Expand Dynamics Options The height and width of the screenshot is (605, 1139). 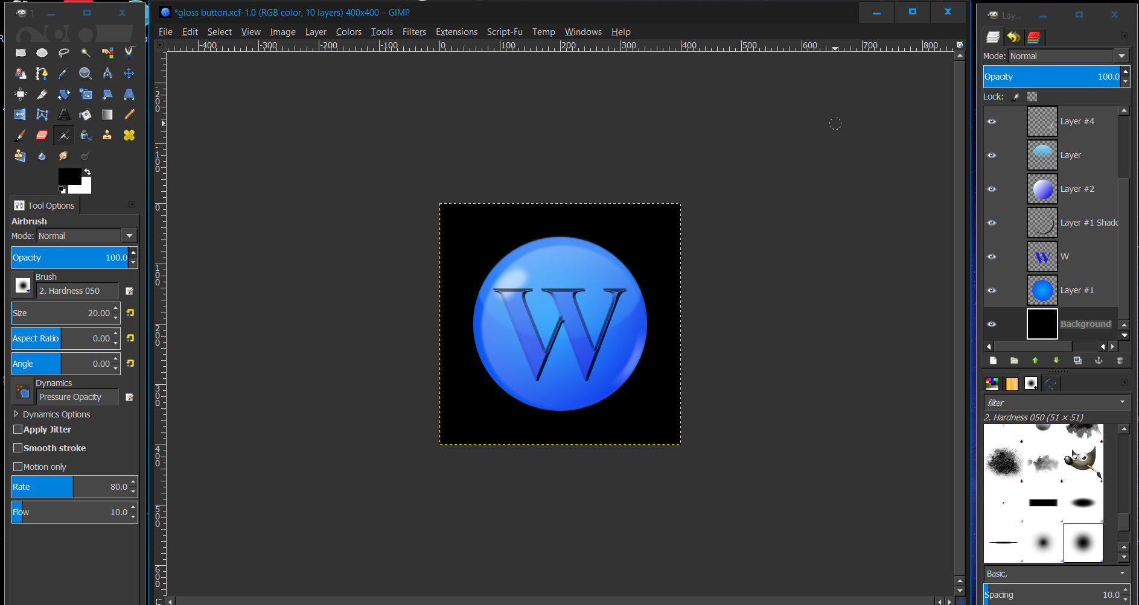click(16, 414)
